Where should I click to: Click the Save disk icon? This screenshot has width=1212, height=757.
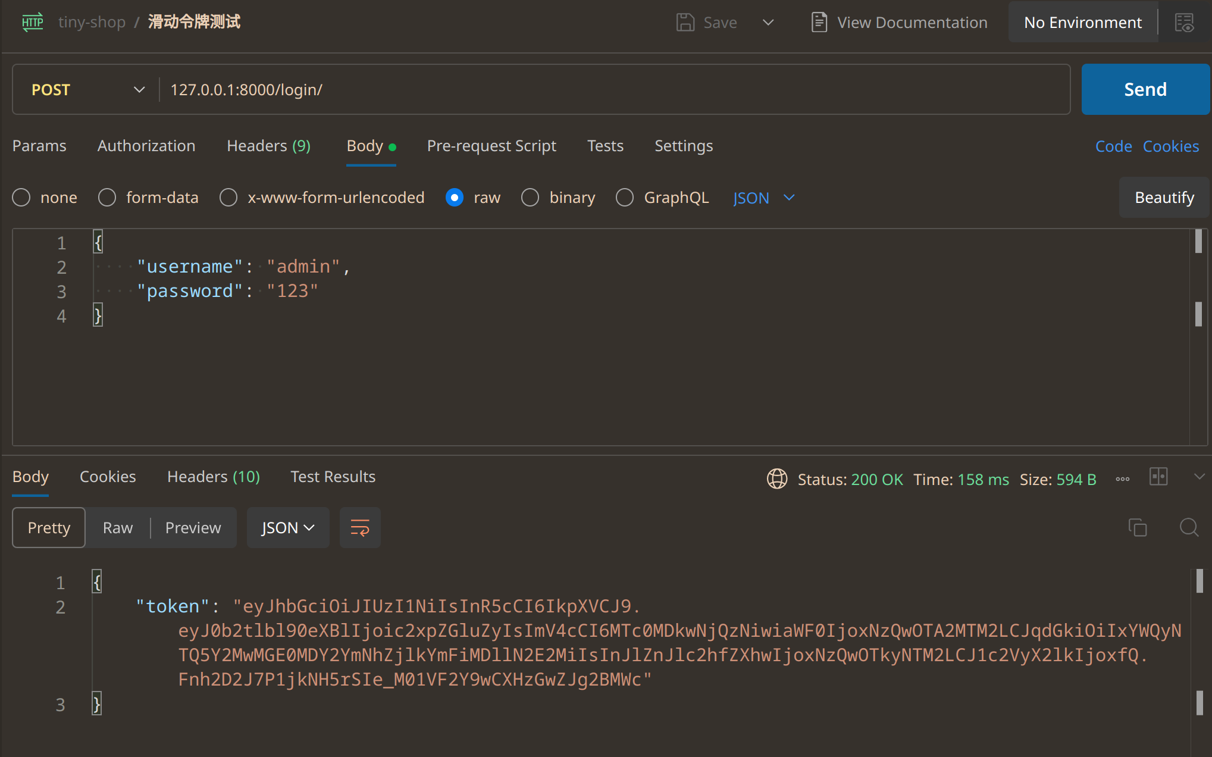tap(685, 23)
